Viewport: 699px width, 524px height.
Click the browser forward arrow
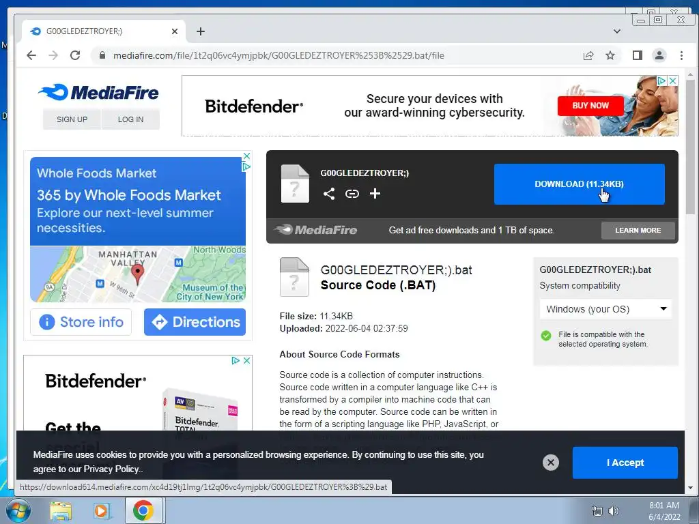53,55
